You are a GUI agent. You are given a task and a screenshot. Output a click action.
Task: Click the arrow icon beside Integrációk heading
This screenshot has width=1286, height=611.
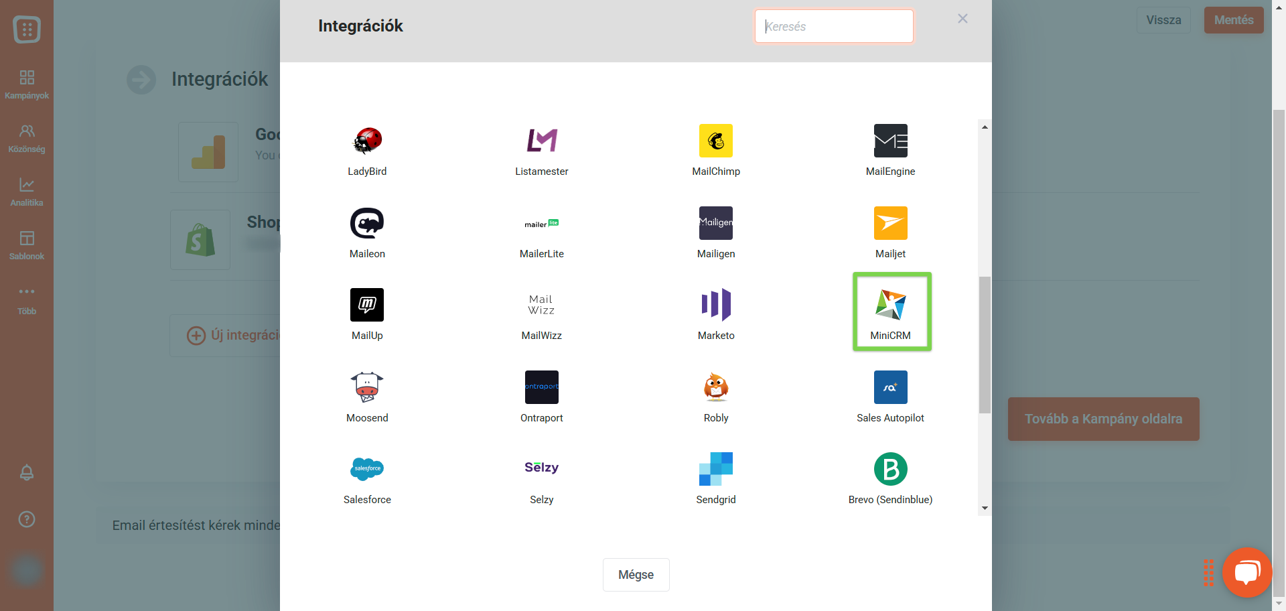pos(141,80)
